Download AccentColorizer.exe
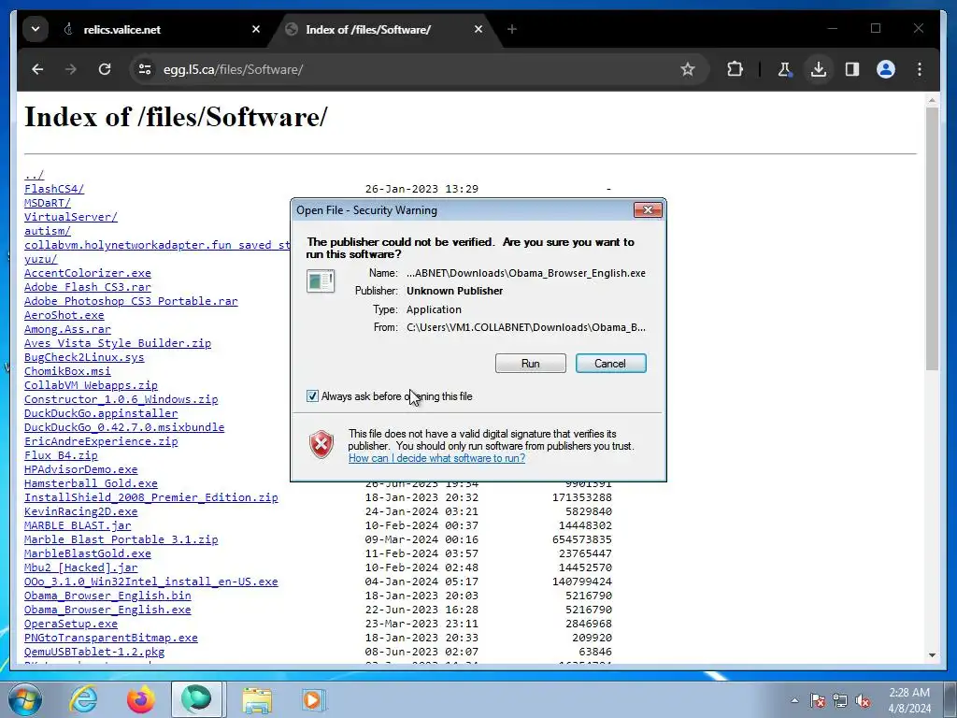The height and width of the screenshot is (718, 957). (x=88, y=274)
